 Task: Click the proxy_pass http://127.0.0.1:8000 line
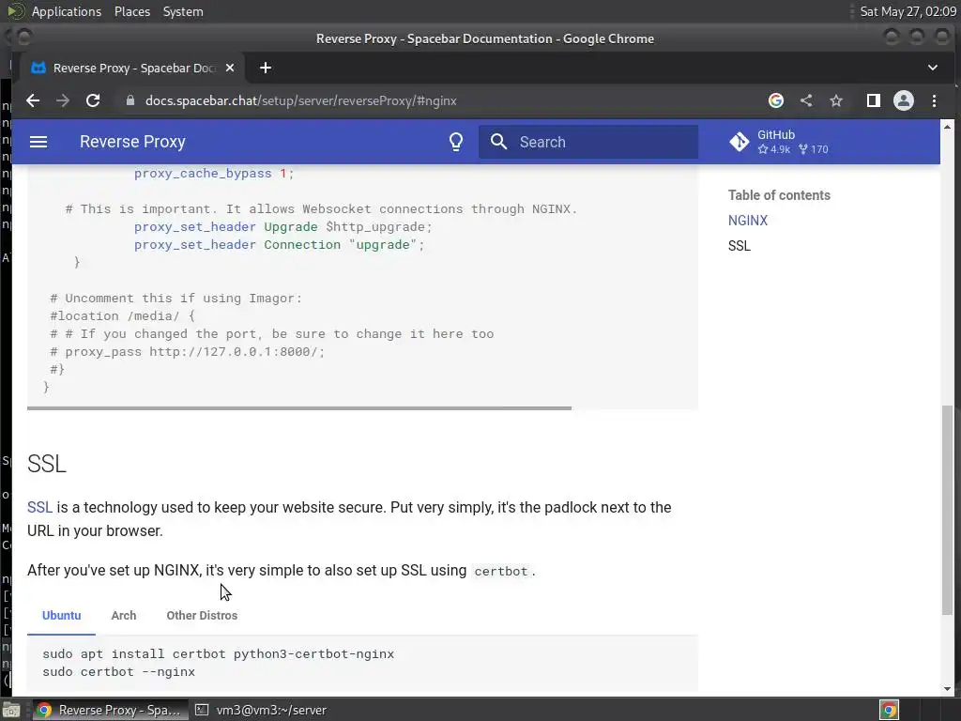(x=188, y=352)
